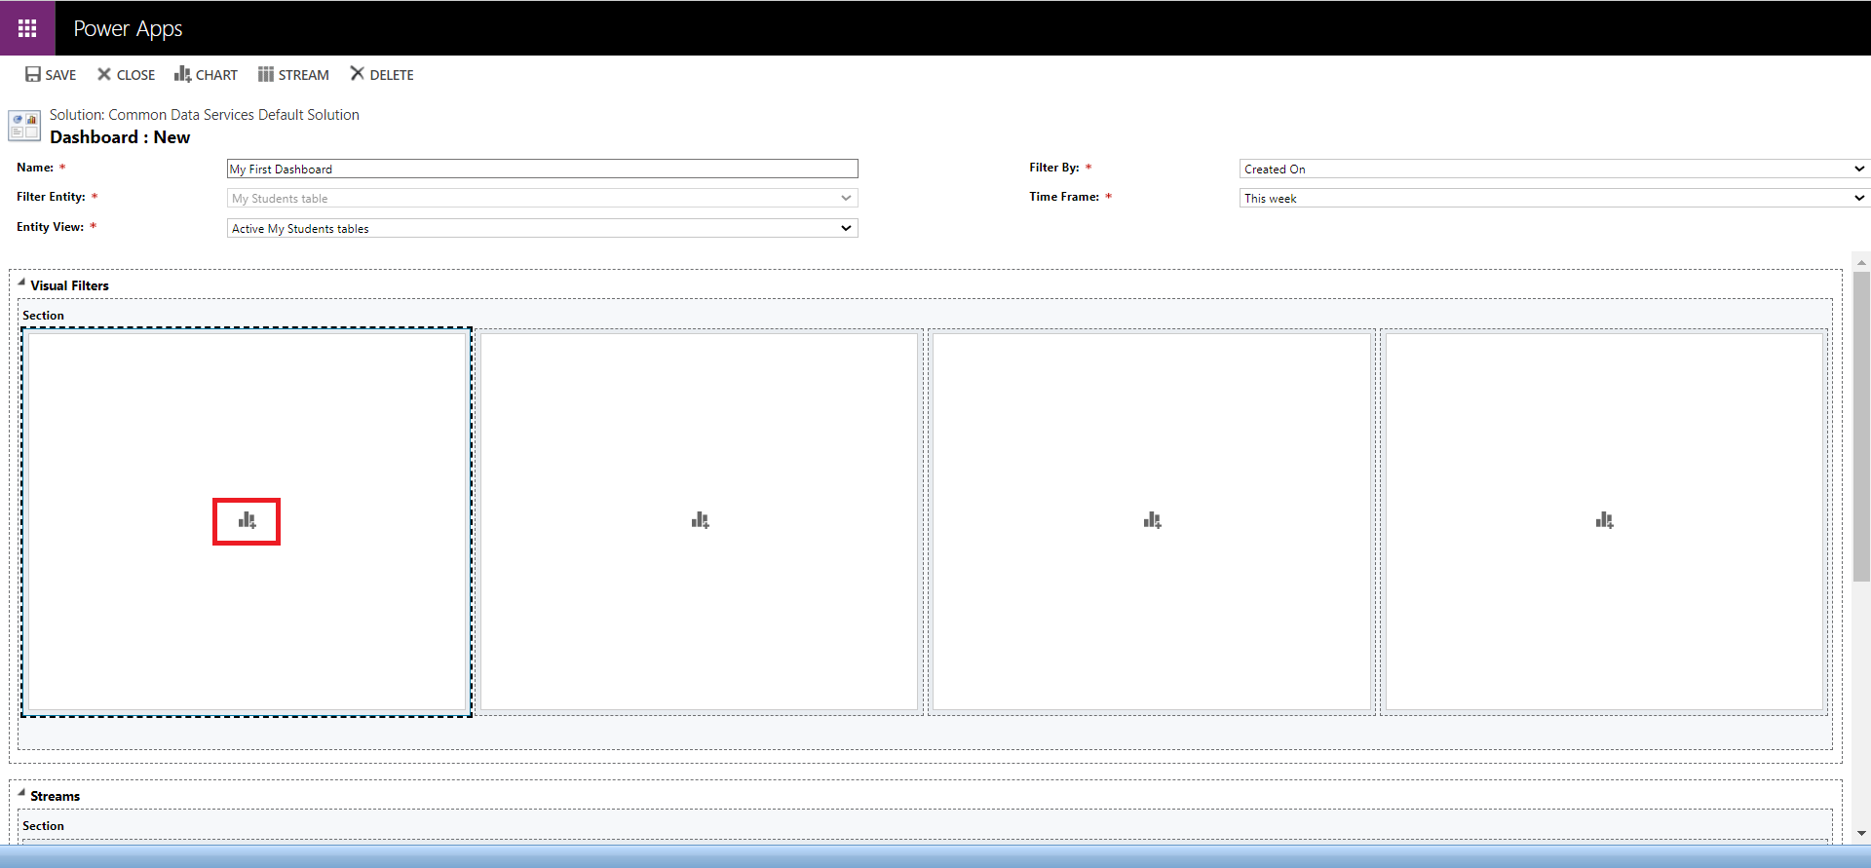
Task: Add chart in fourth visual filter tile
Action: (1604, 521)
